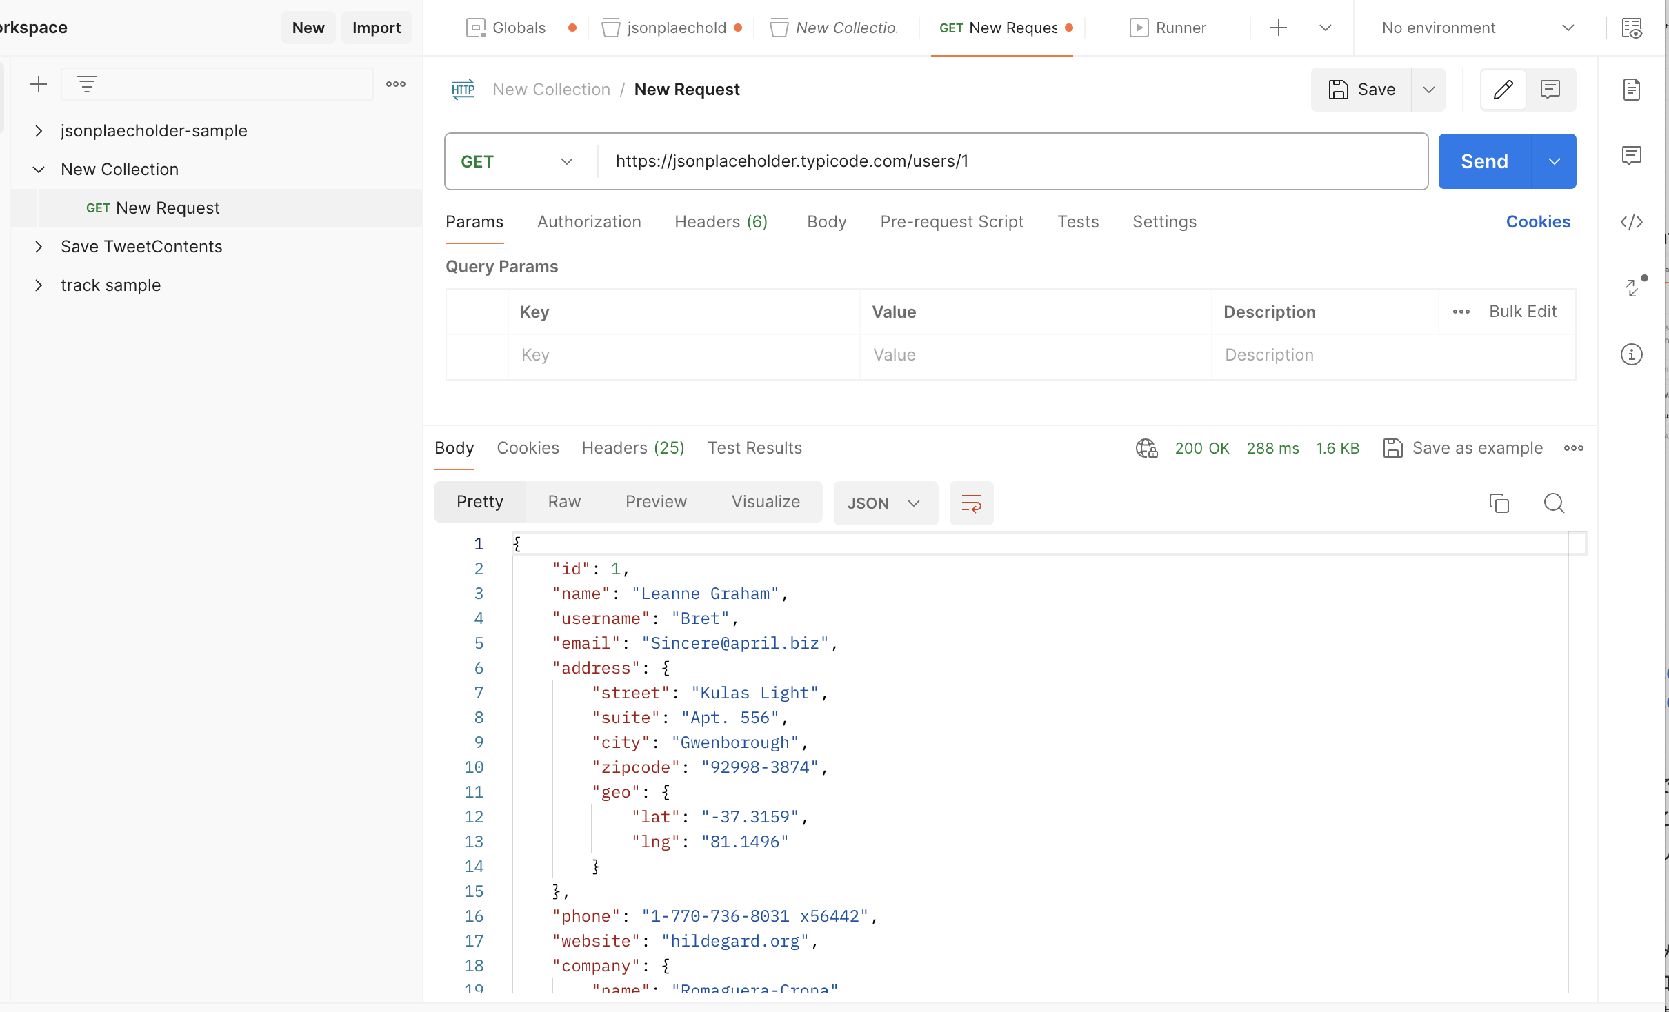This screenshot has width=1669, height=1012.
Task: Click the plus icon to create a new collection
Action: [x=39, y=84]
